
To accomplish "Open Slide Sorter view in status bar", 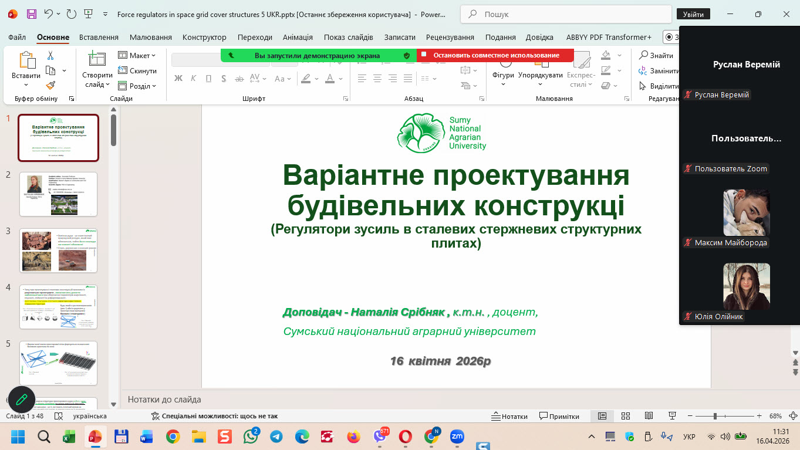I will (x=626, y=416).
